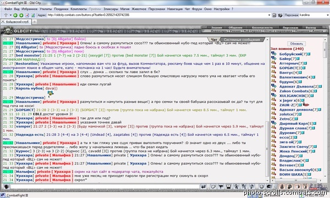Expand the address bar URL dropdown
The height and width of the screenshot is (198, 330).
pyautogui.click(x=269, y=15)
